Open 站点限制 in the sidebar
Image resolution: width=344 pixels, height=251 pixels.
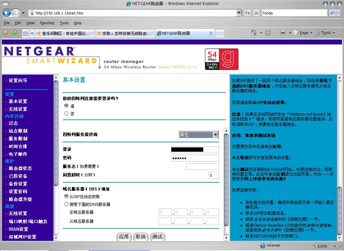pos(18,131)
